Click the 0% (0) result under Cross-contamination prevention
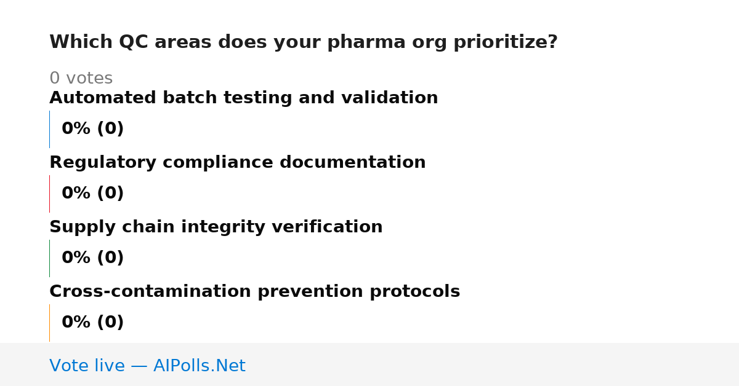The height and width of the screenshot is (386, 739). [92, 323]
